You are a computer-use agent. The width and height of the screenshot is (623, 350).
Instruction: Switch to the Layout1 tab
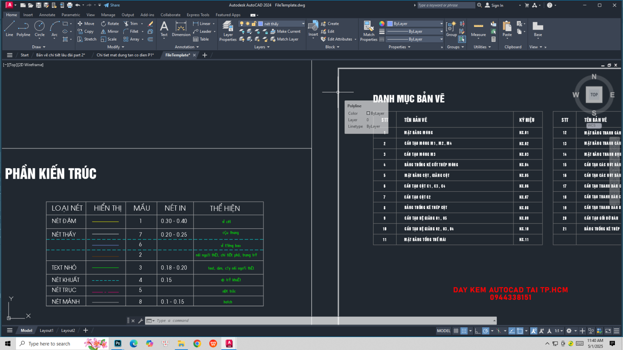(46, 331)
